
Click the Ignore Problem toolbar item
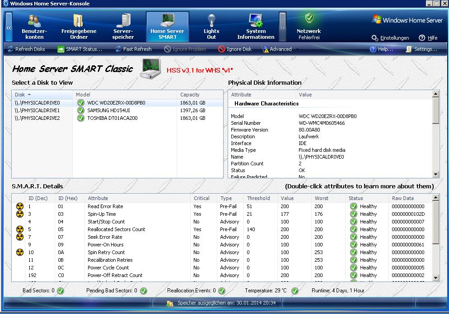tap(185, 49)
